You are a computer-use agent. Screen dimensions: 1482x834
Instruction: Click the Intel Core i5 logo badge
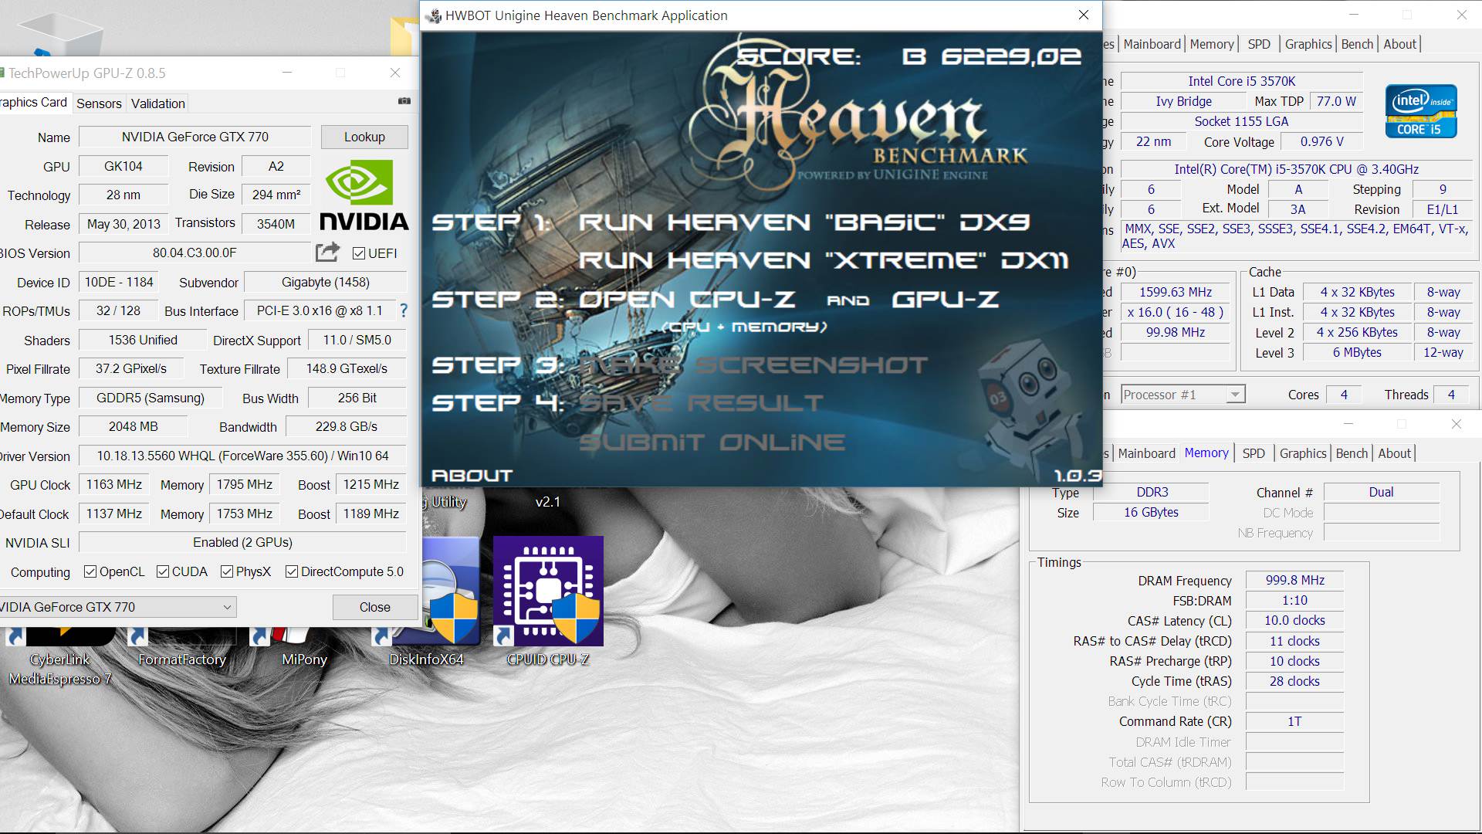1421,111
